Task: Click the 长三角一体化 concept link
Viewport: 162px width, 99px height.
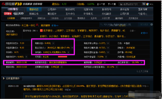Action: (28, 25)
